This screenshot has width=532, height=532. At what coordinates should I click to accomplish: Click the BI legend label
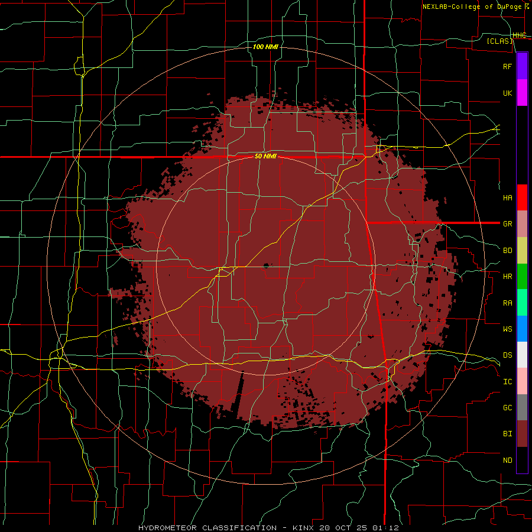tap(507, 434)
